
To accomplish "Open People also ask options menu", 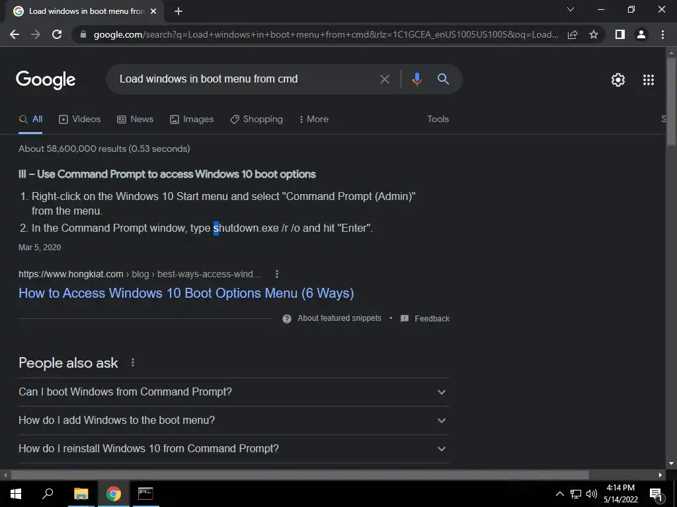I will [133, 363].
